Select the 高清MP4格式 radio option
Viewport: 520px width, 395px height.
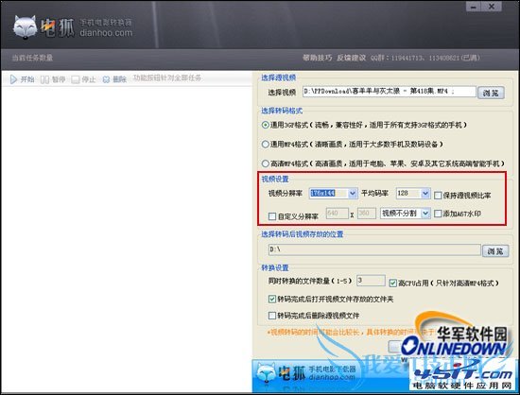(265, 163)
